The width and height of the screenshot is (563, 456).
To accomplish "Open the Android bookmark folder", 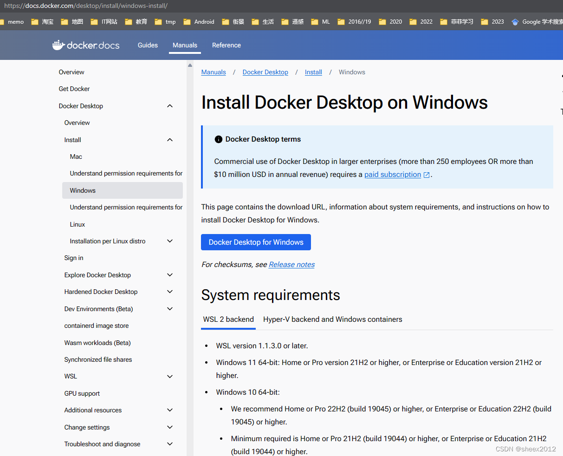I will (199, 22).
